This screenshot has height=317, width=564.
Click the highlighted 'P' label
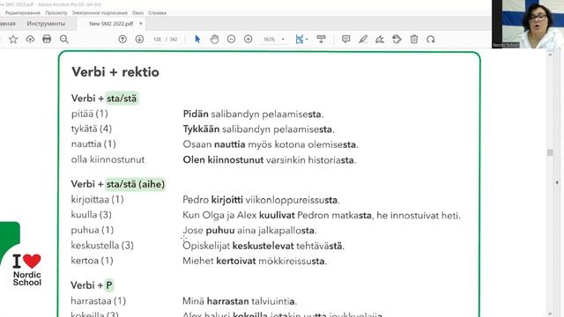coord(109,285)
